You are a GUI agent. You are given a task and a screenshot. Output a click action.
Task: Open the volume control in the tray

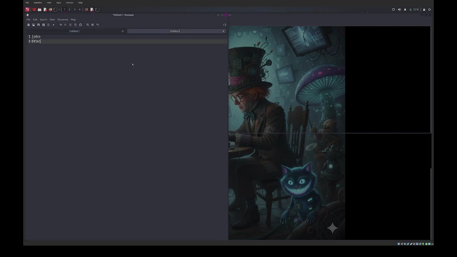pos(400,10)
